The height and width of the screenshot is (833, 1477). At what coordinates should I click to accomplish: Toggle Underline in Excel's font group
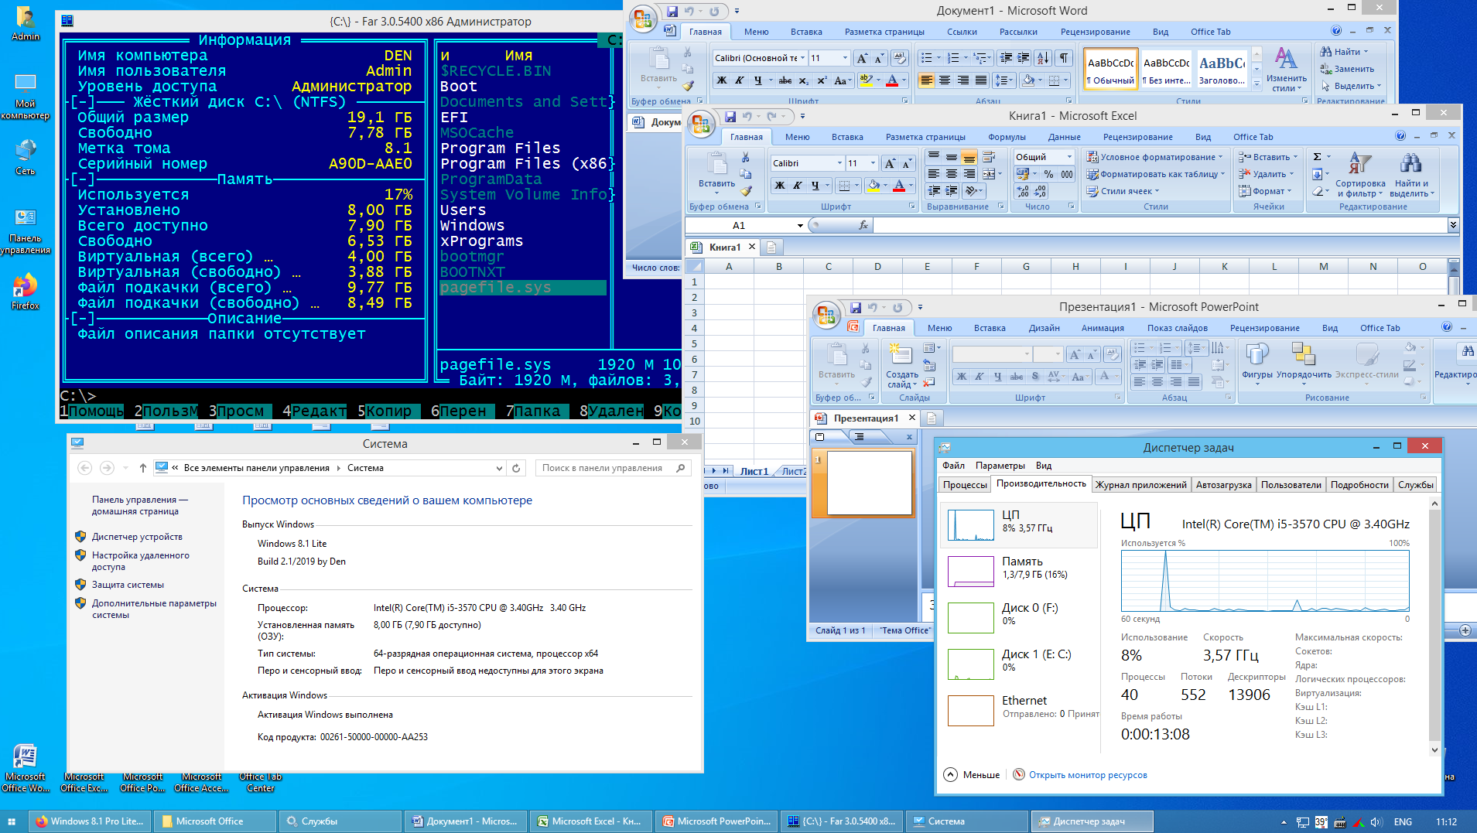[x=815, y=186]
